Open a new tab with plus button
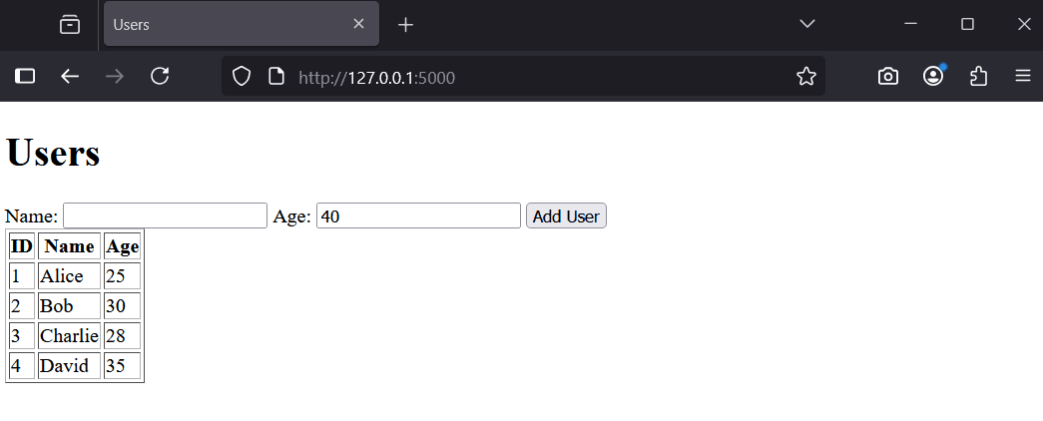This screenshot has width=1043, height=421. pyautogui.click(x=405, y=25)
